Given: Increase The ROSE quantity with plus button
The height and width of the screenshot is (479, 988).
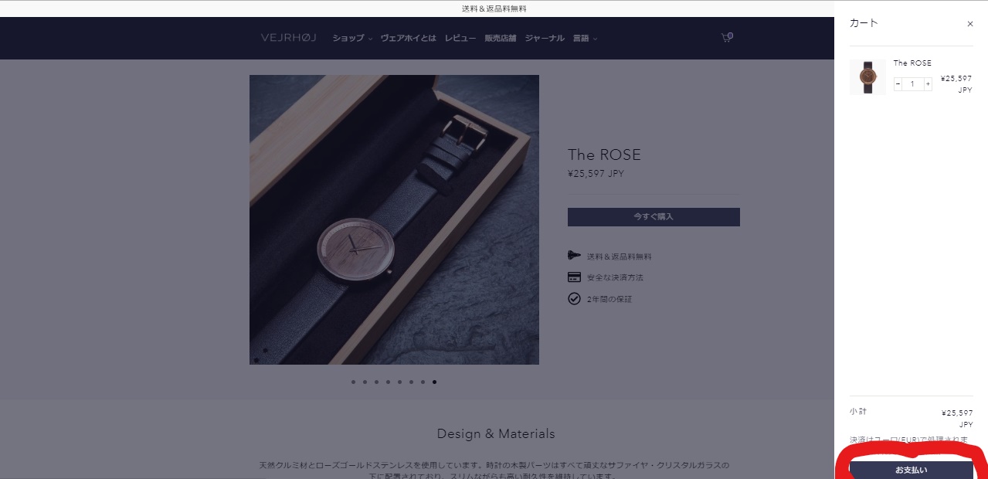Looking at the screenshot, I should point(928,84).
